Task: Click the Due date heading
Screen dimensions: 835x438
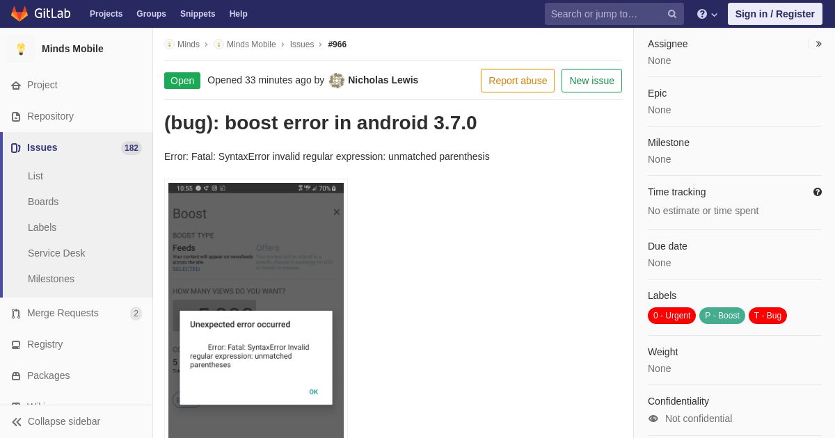Action: pyautogui.click(x=667, y=246)
